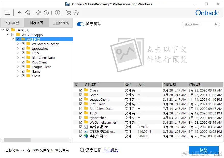The image size is (224, 158).
Task: Click the tree scrollbar left arrow
Action: [3, 140]
